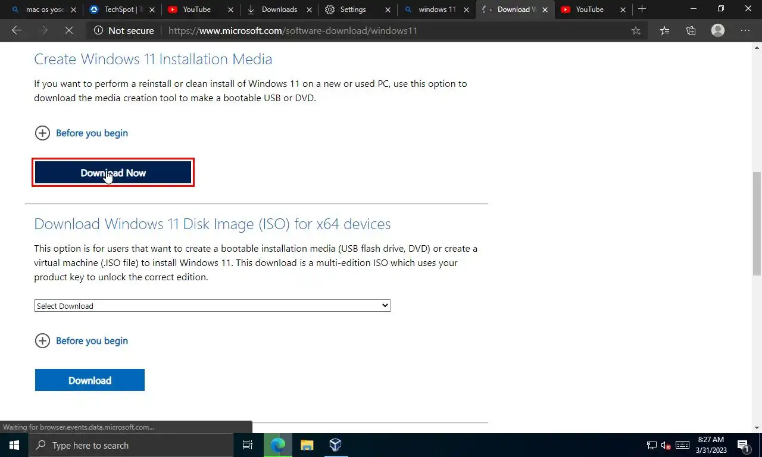Close the Downloads tab
Screen dimensions: 762x457
coord(309,10)
